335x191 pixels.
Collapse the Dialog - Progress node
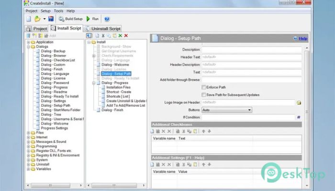coord(94,83)
